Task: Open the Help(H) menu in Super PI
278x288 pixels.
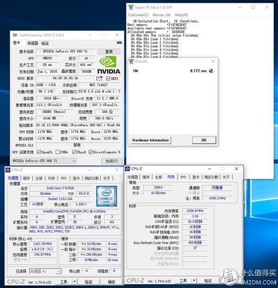Action: (x=181, y=15)
